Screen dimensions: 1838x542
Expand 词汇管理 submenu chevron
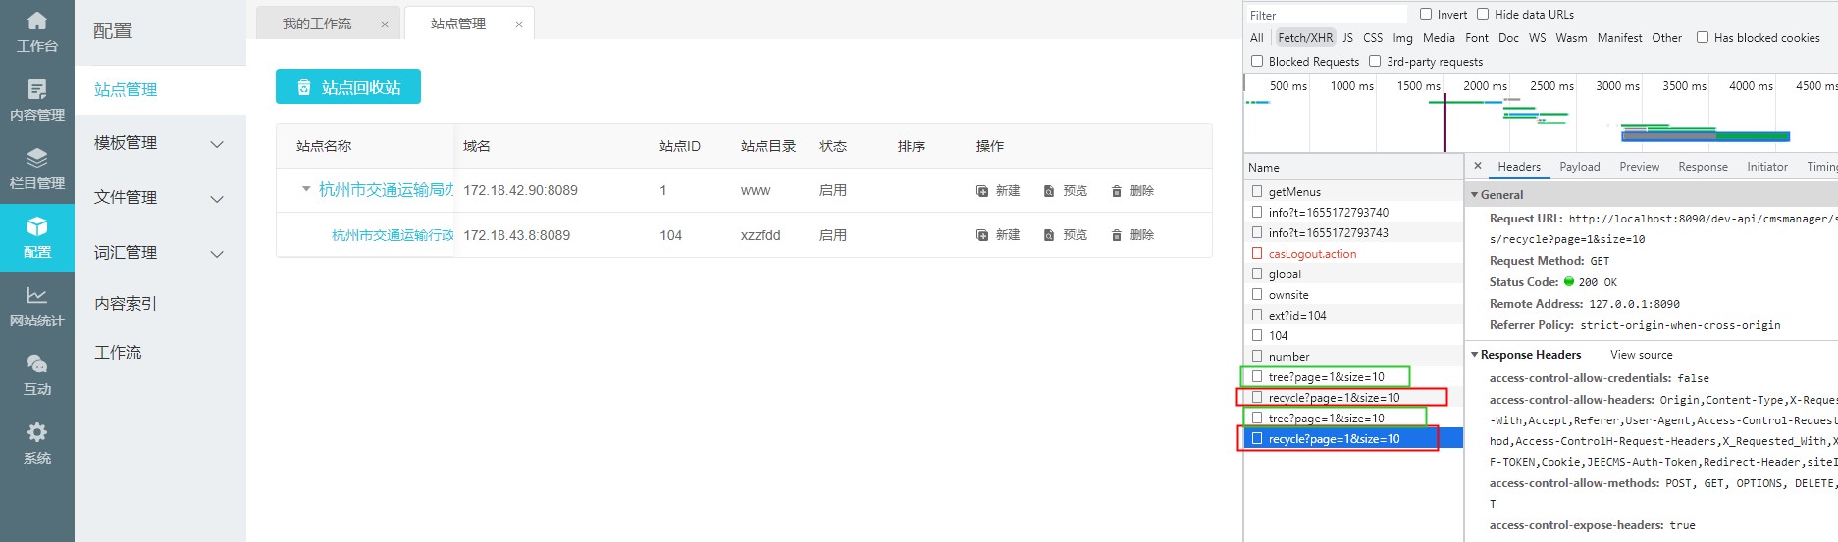click(217, 254)
